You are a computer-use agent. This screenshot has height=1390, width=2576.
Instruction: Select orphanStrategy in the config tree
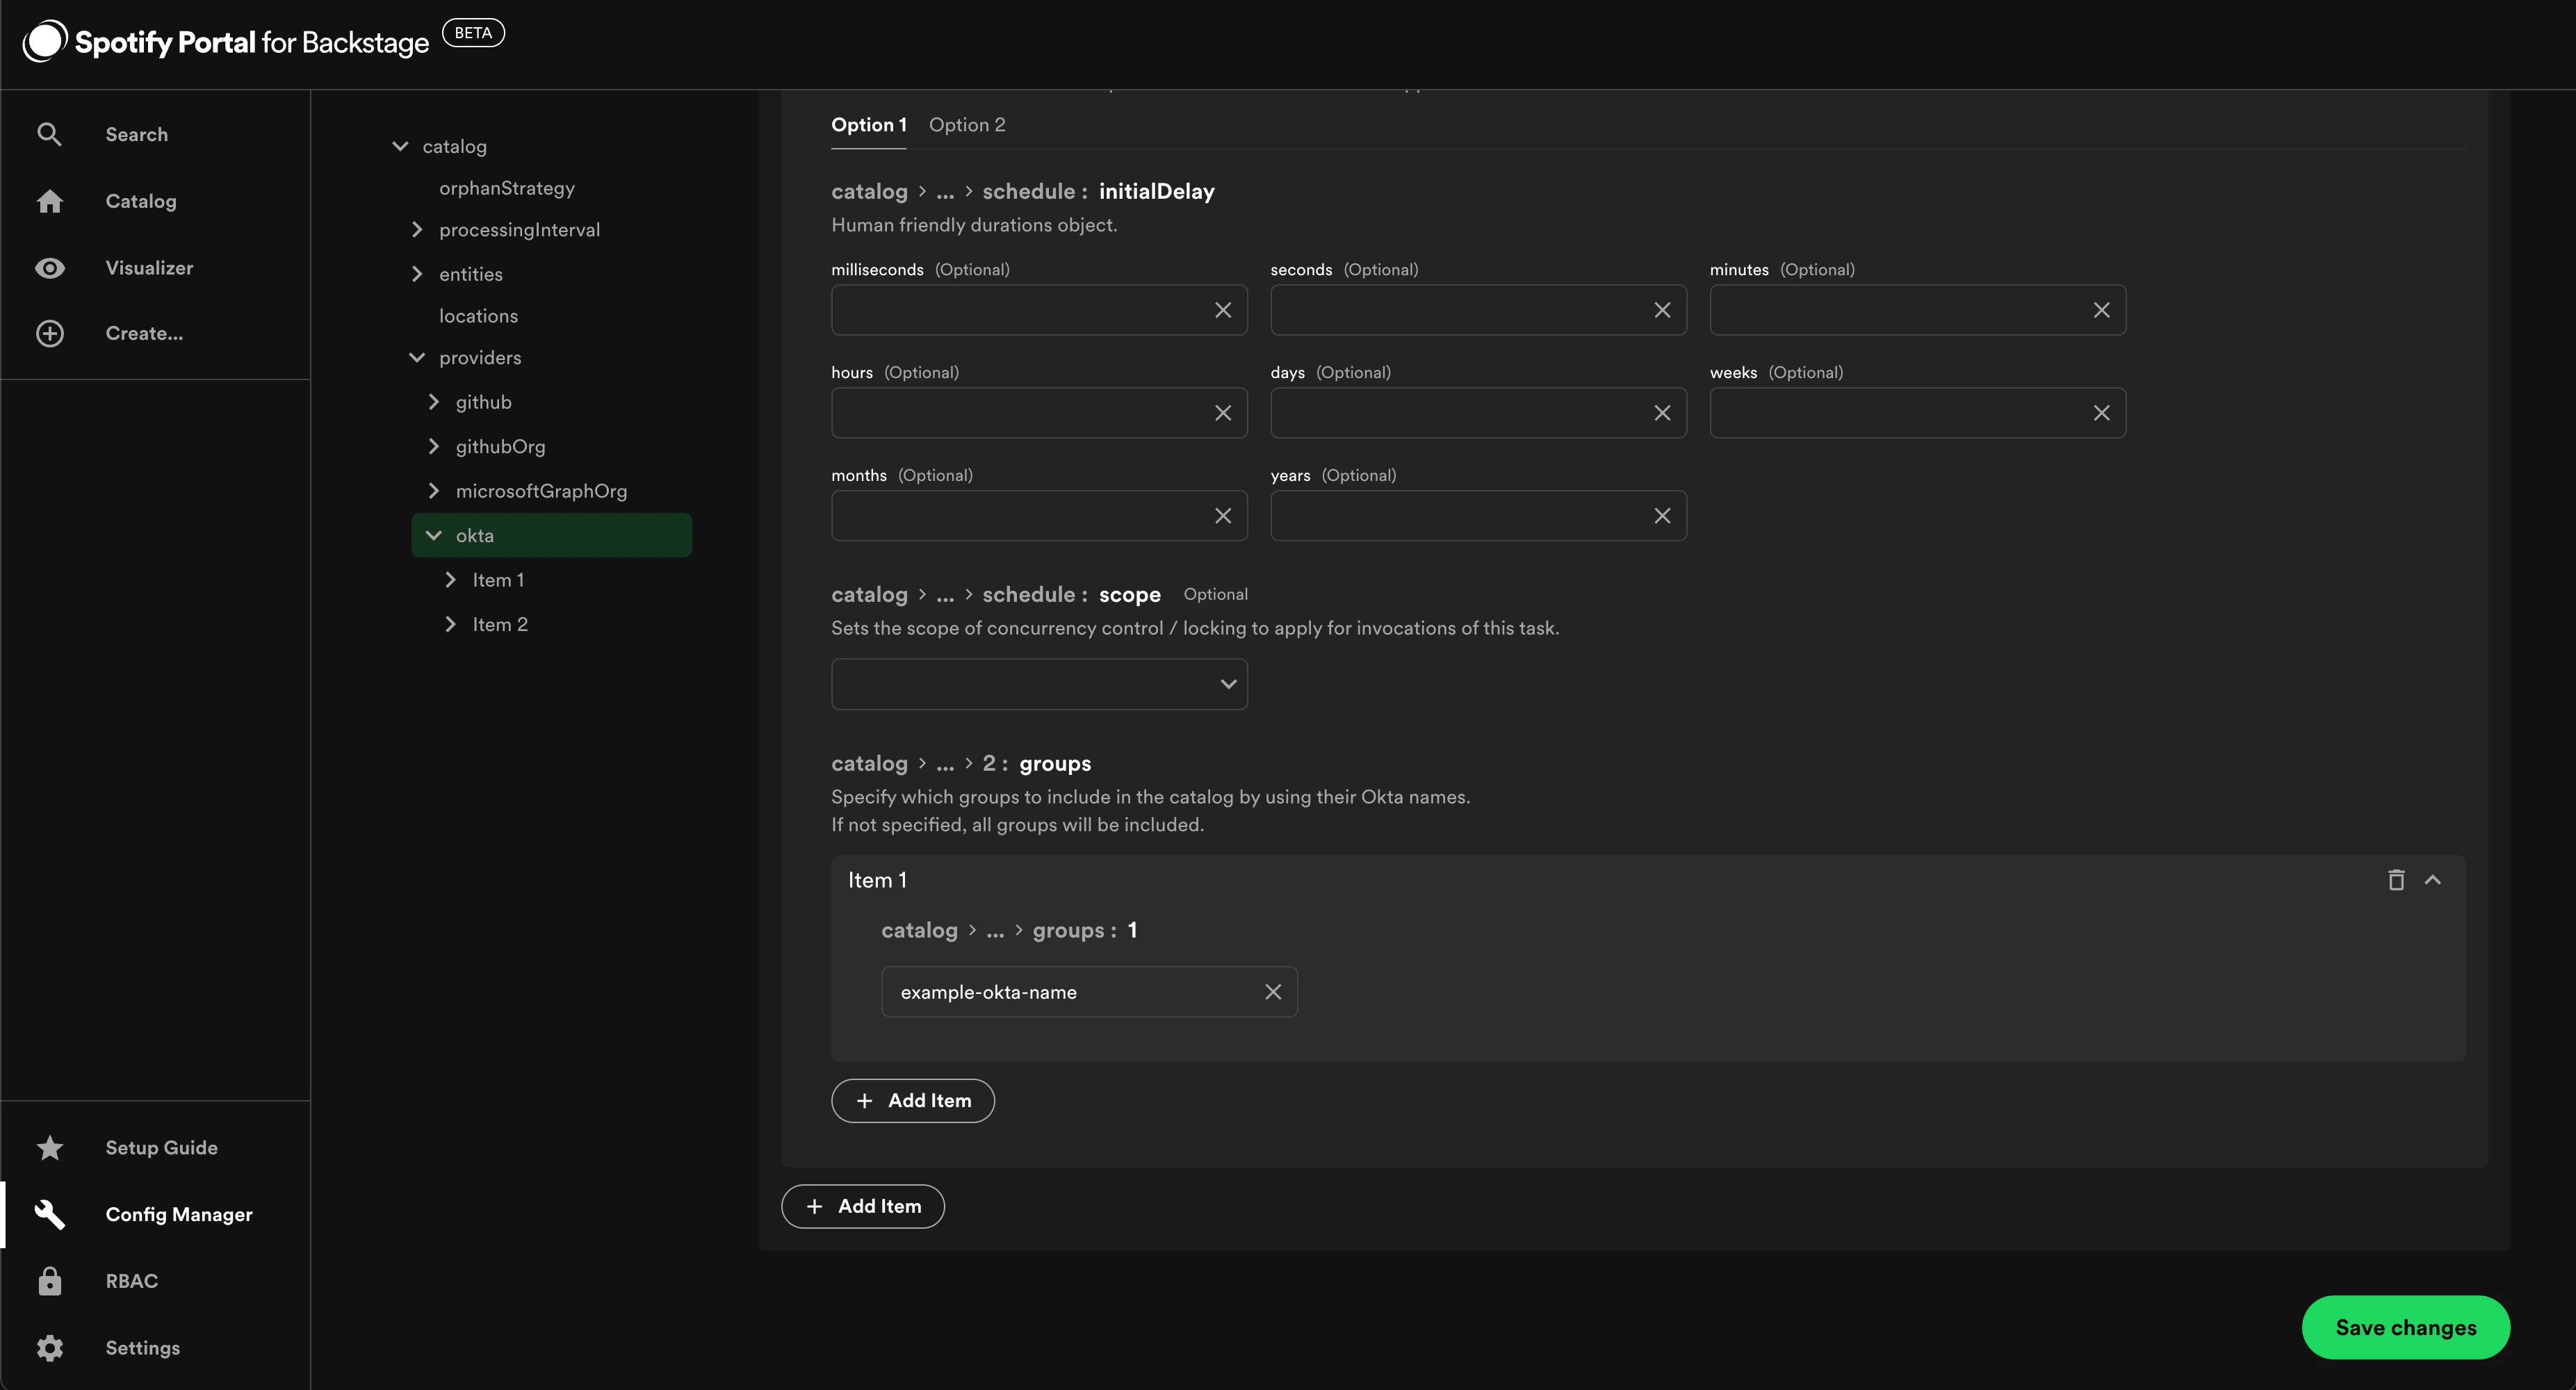[507, 188]
